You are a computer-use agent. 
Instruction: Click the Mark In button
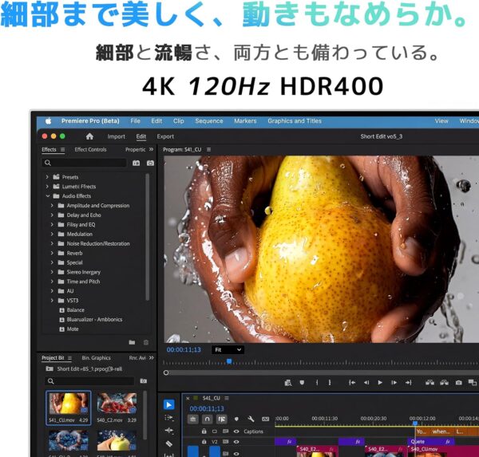pos(317,383)
